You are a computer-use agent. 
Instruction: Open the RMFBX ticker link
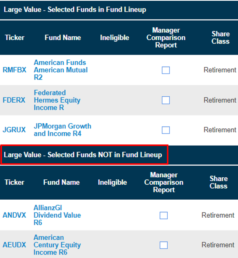click(x=14, y=70)
